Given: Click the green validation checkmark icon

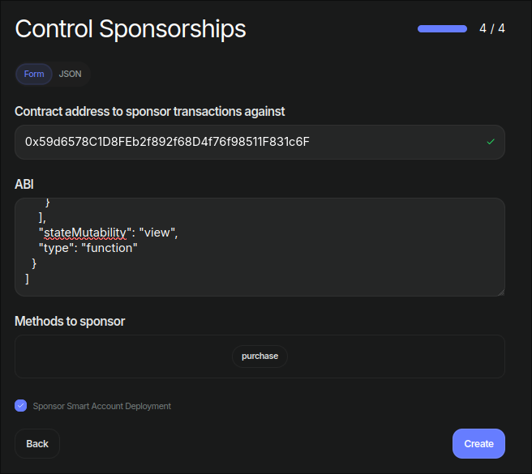Looking at the screenshot, I should [491, 142].
